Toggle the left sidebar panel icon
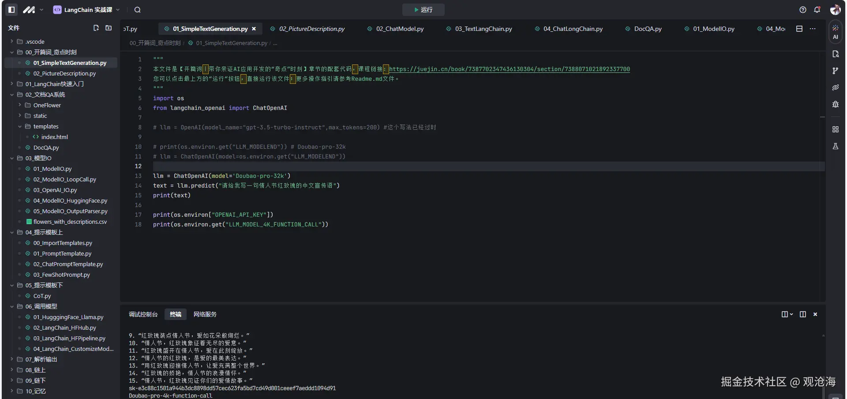The height and width of the screenshot is (399, 847). coord(12,10)
